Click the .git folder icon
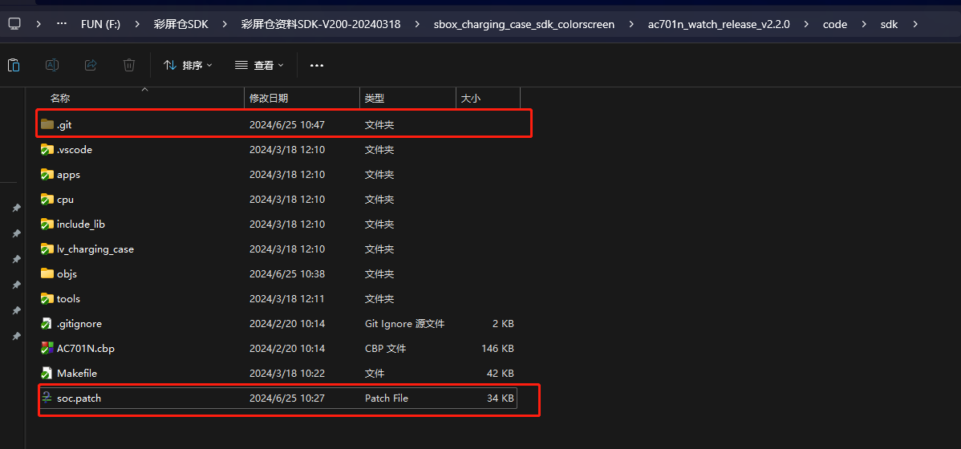 pos(47,124)
